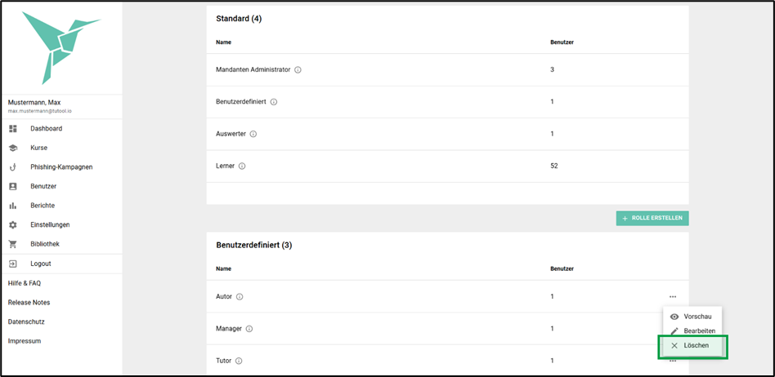
Task: Select the Phishing-Kampagnen hook icon
Action: [x=13, y=167]
